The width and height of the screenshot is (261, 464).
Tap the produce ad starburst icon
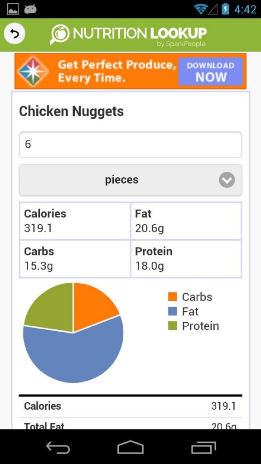click(33, 71)
